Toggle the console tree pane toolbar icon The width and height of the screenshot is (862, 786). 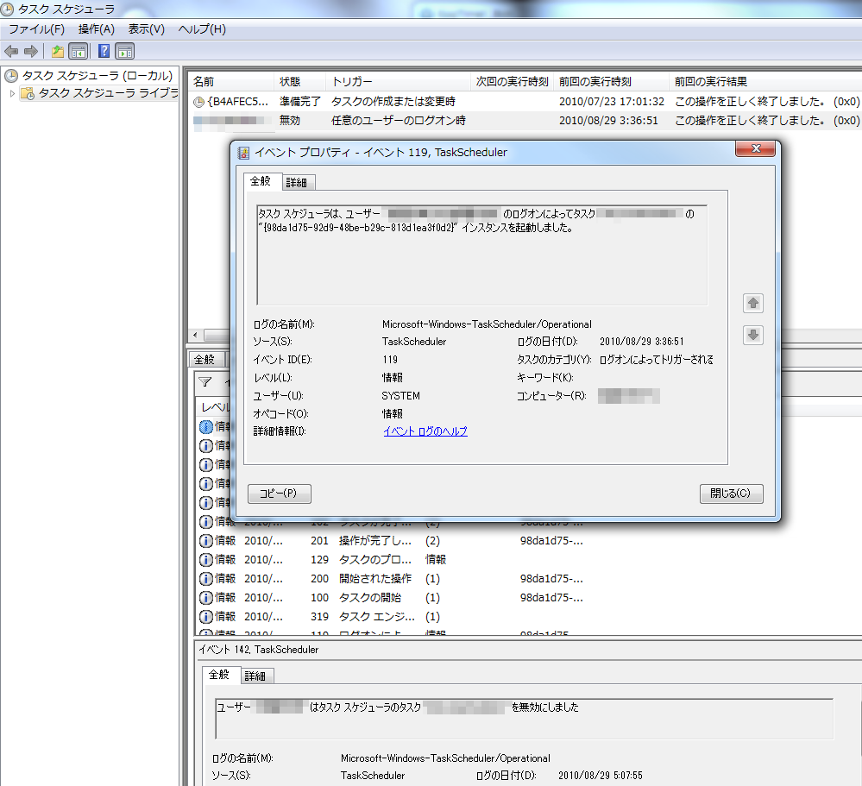point(78,51)
